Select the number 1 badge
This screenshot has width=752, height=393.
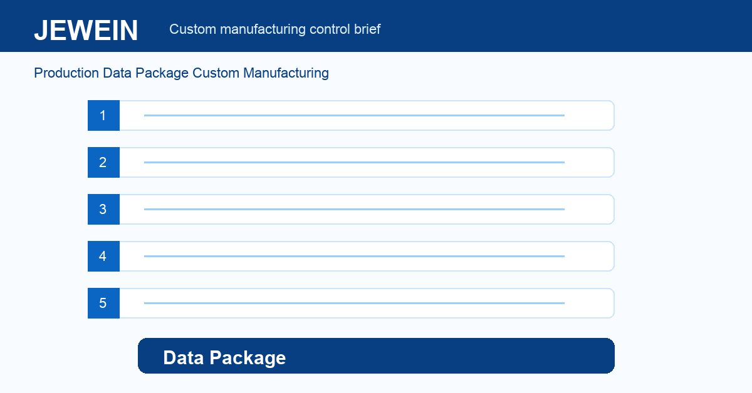click(103, 116)
